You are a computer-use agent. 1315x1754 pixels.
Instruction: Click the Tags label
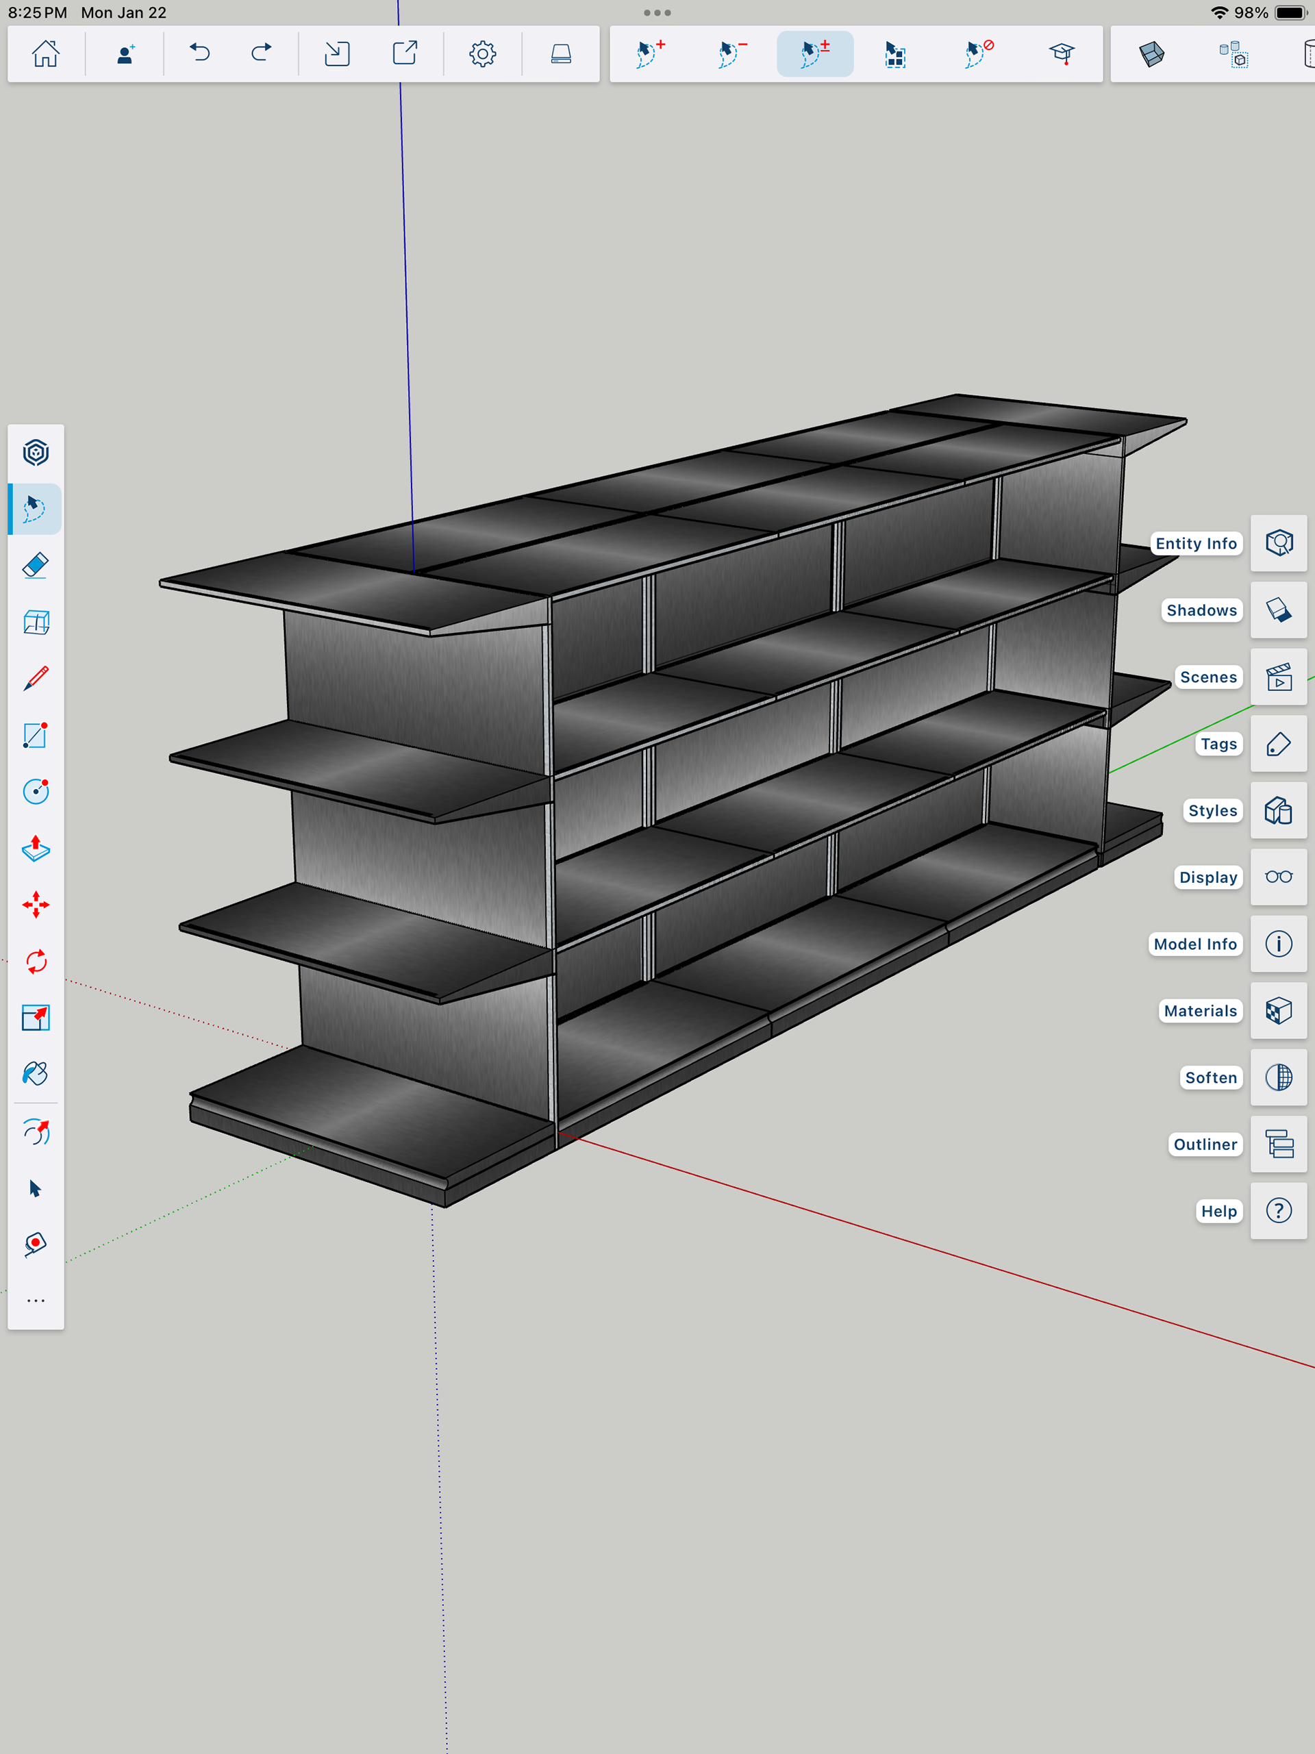[x=1218, y=744]
